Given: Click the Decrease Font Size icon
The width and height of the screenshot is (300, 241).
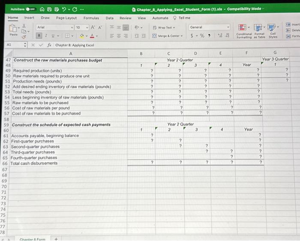Looking at the screenshot, I should (x=100, y=28).
